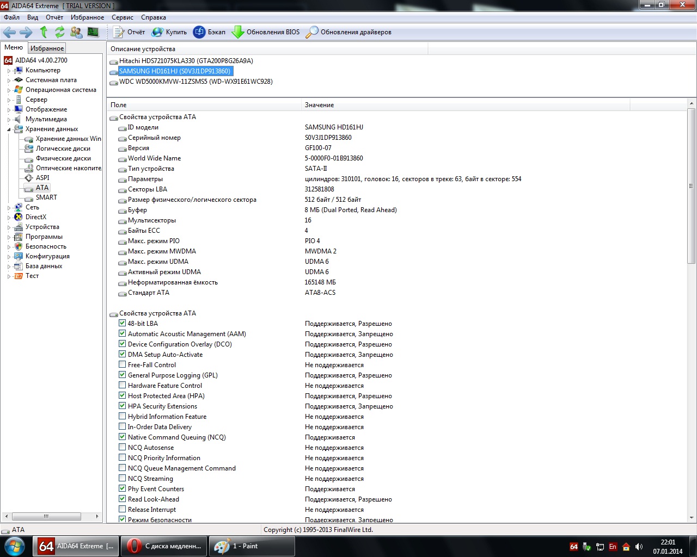Viewport: 697px width, 557px height.
Task: Expand Компьютер tree node
Action: [x=9, y=71]
